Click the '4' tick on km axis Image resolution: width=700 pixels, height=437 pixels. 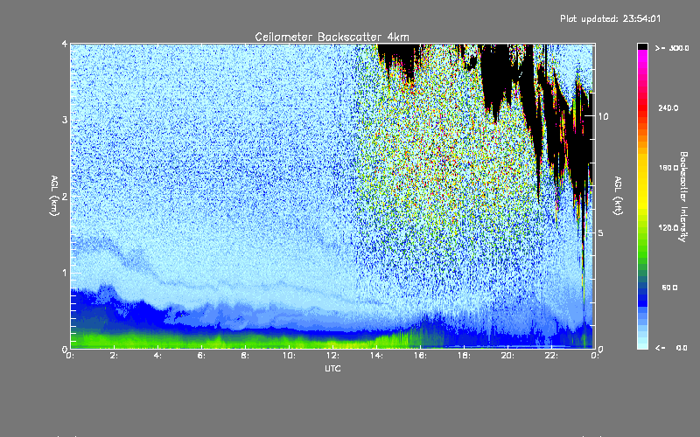tap(65, 45)
